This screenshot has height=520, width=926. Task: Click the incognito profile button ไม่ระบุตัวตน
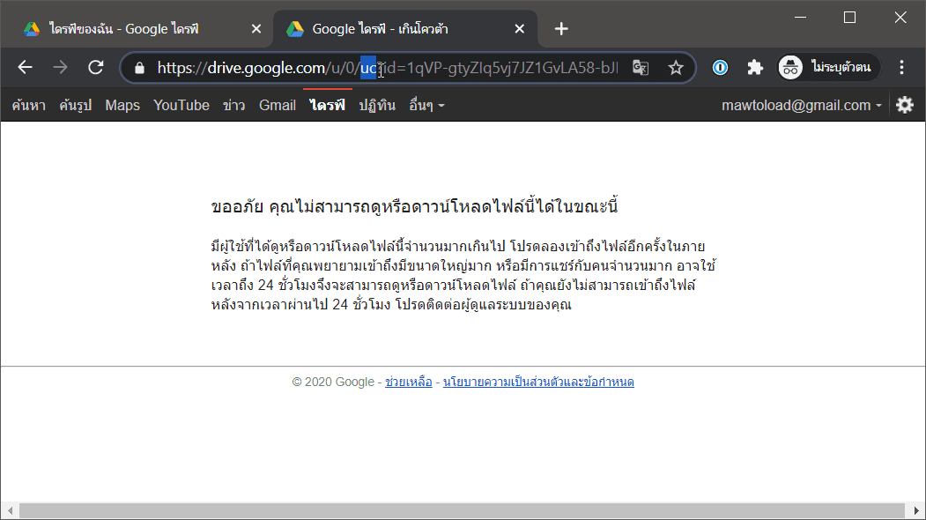coord(827,67)
